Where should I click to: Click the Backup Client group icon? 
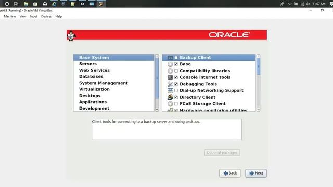(x=170, y=58)
